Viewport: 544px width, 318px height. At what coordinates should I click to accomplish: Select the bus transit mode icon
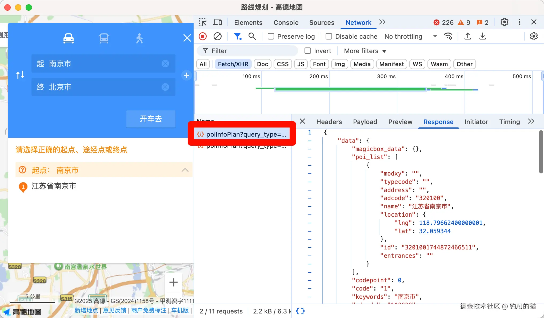click(104, 38)
